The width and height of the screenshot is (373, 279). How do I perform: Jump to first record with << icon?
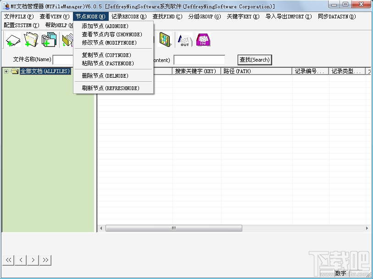tap(8, 260)
